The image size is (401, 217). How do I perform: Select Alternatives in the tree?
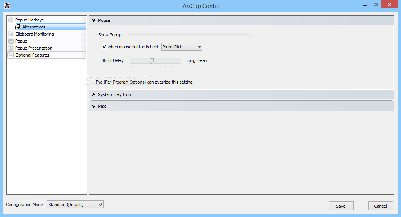pyautogui.click(x=34, y=27)
